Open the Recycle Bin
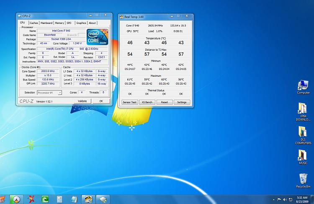314x204 pixels. [303, 181]
